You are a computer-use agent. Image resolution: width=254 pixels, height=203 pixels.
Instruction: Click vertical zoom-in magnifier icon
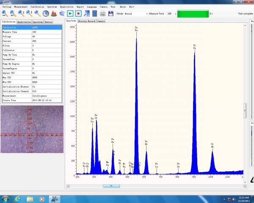[21, 14]
